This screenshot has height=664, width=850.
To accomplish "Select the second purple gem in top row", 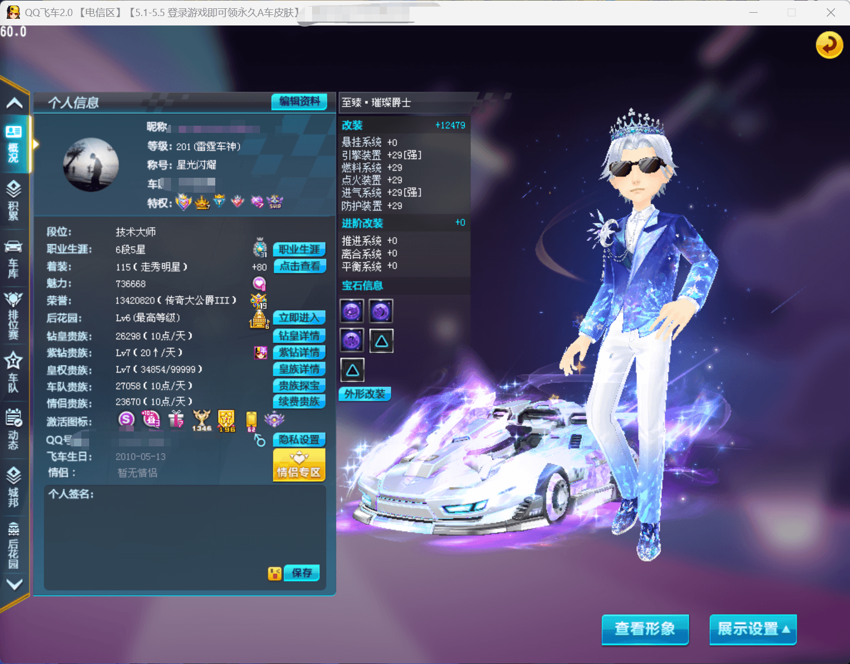I will (x=381, y=311).
